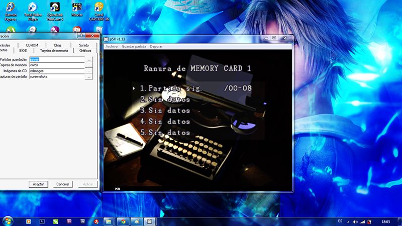This screenshot has width=402, height=226.
Task: Browse folder for Partidas guardadas
Action: click(x=89, y=59)
